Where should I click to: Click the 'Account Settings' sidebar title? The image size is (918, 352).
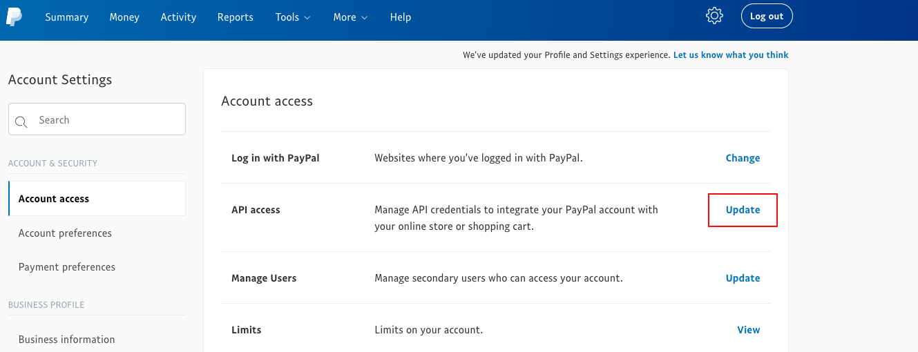pos(60,80)
